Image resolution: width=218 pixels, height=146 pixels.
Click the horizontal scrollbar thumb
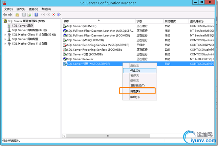pos(108,136)
